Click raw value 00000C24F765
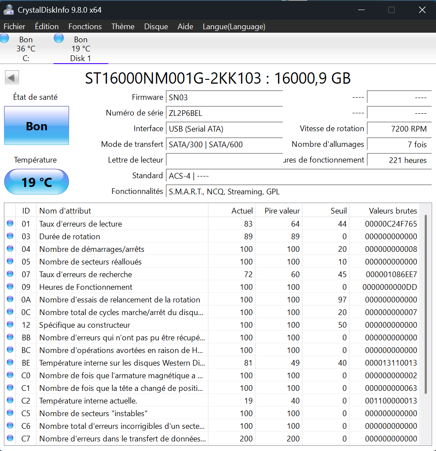Image resolution: width=436 pixels, height=451 pixels. (391, 224)
